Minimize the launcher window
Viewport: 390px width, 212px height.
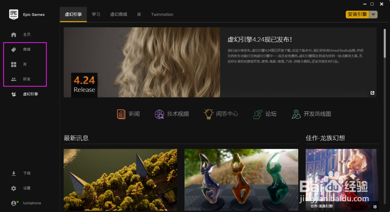tap(365, 4)
